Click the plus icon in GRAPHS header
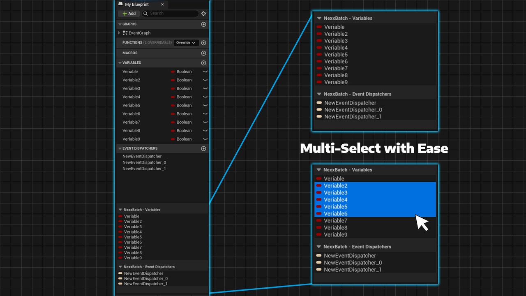The width and height of the screenshot is (526, 296). pos(203,24)
